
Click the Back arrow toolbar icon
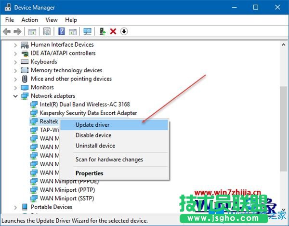coord(7,31)
